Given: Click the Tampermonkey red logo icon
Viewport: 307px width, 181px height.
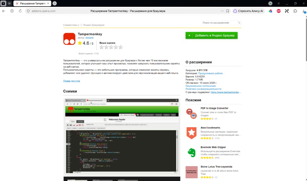Looking at the screenshot, I should 69,39.
